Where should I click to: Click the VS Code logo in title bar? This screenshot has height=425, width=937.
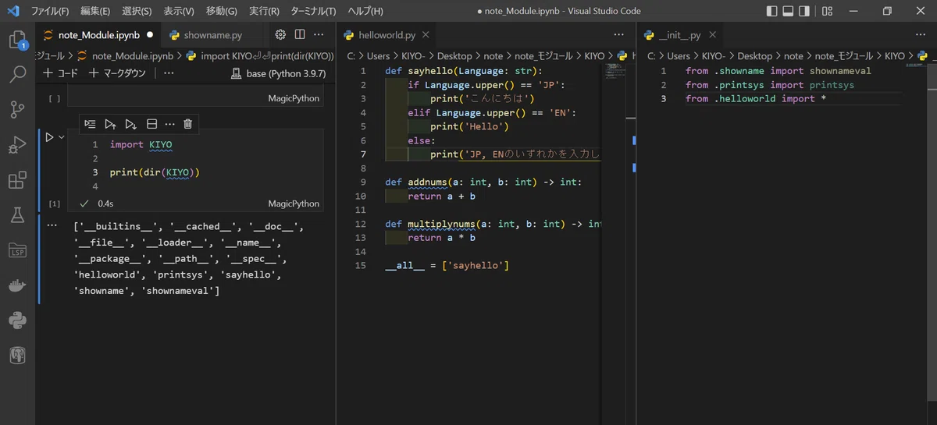point(12,11)
